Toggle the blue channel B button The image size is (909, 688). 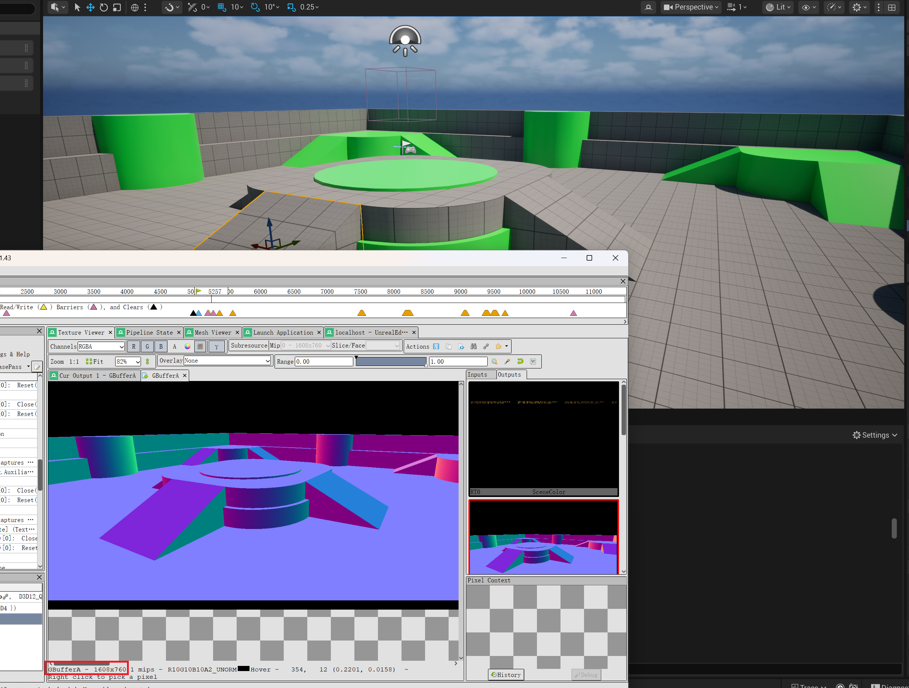tap(161, 346)
